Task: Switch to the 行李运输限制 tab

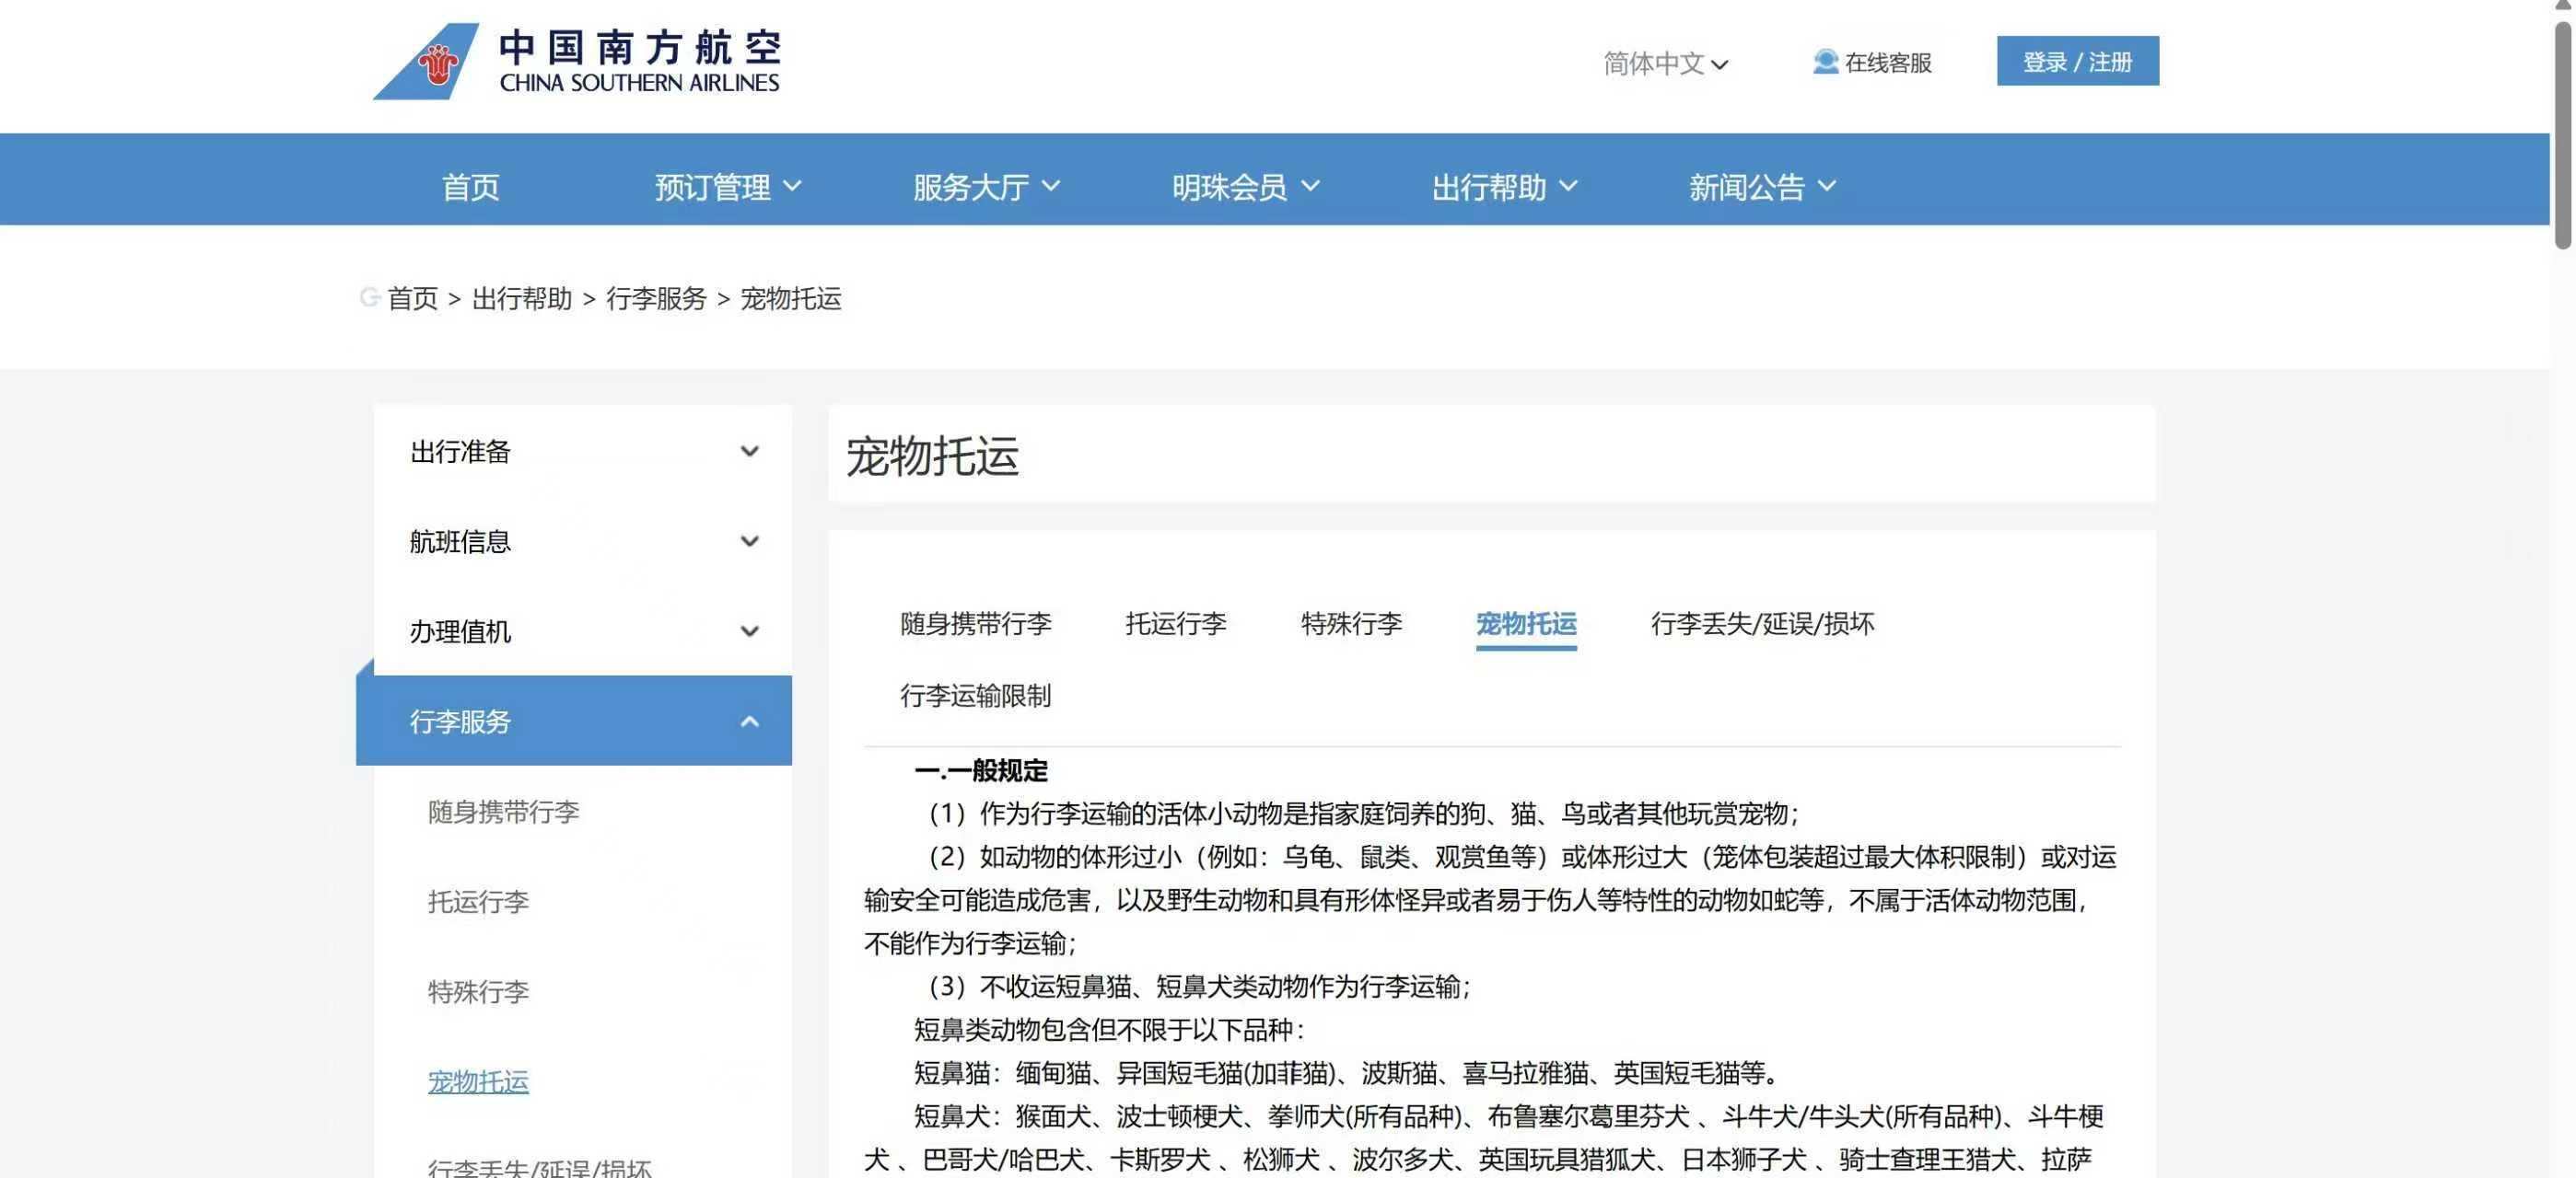Action: tap(975, 696)
